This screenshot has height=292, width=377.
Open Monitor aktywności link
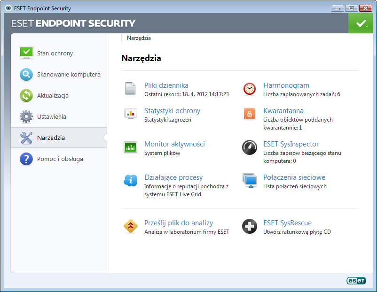pyautogui.click(x=174, y=144)
